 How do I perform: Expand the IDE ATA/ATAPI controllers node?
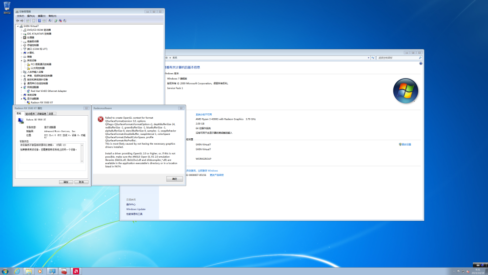(x=21, y=34)
